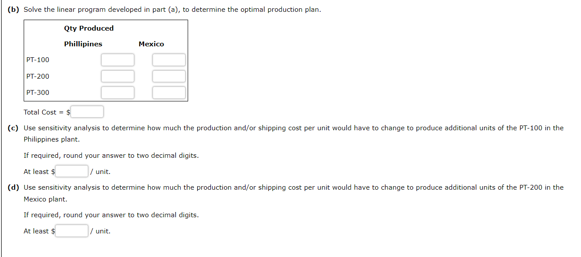Click the PT-200 row label
The width and height of the screenshot is (581, 257).
pos(38,76)
